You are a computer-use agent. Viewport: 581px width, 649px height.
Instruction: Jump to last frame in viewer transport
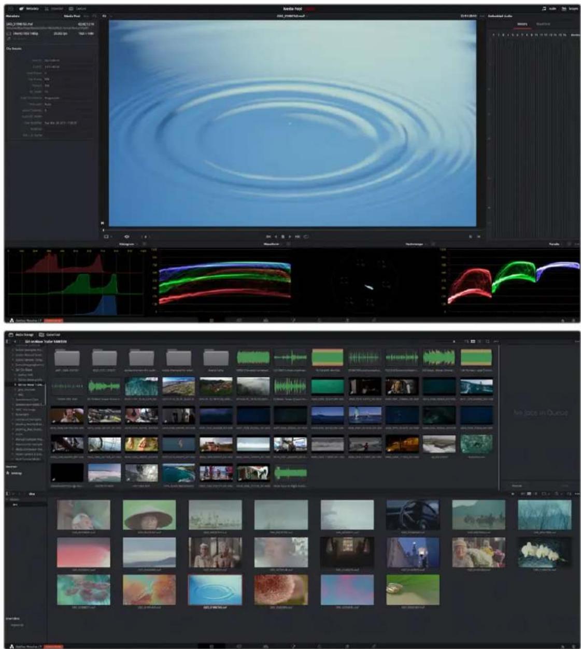click(297, 237)
